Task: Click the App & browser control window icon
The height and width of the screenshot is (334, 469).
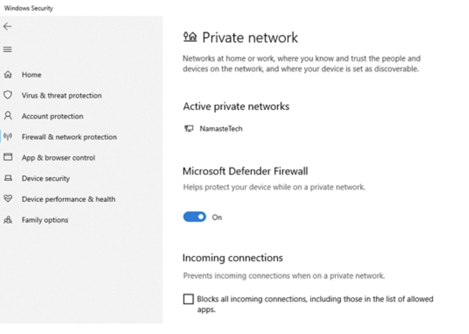Action: [x=8, y=157]
